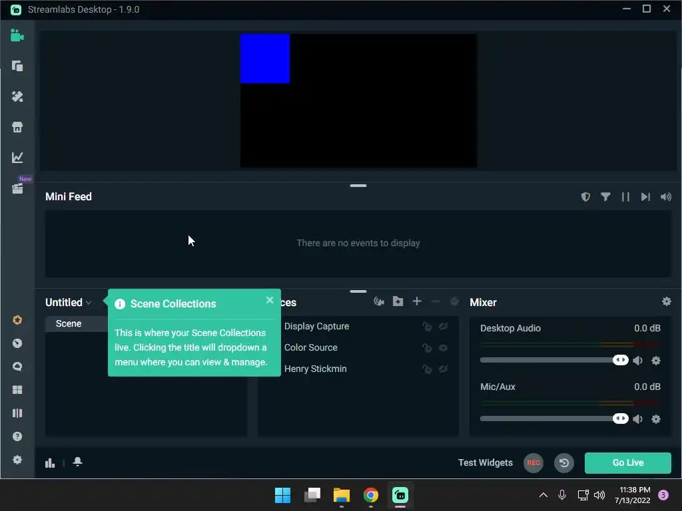Viewport: 682px width, 511px height.
Task: Open Mini Feed filter icon
Action: click(605, 197)
